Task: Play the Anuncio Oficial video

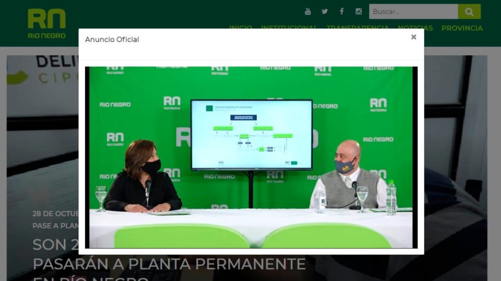Action: [251, 157]
